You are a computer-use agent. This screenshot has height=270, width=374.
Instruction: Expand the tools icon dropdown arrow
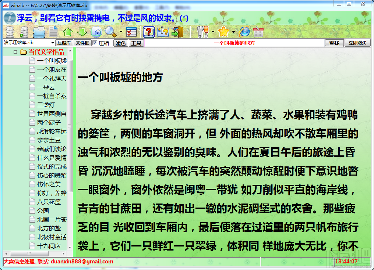click(x=213, y=32)
